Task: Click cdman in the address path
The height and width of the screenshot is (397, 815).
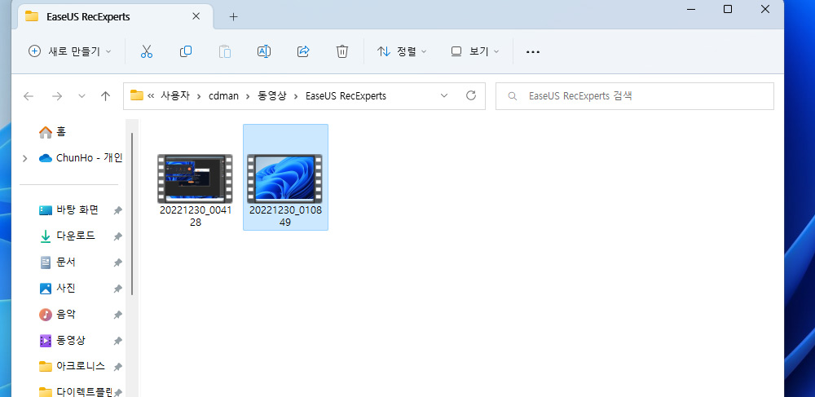Action: pos(223,96)
